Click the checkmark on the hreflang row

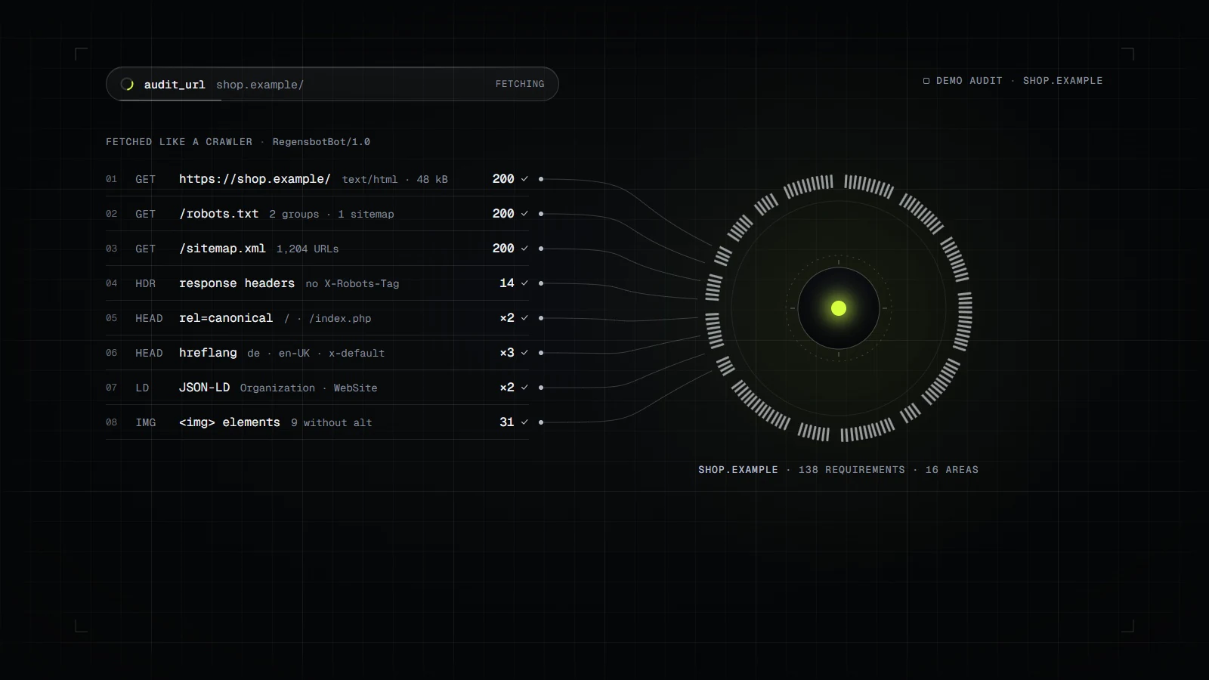(524, 353)
